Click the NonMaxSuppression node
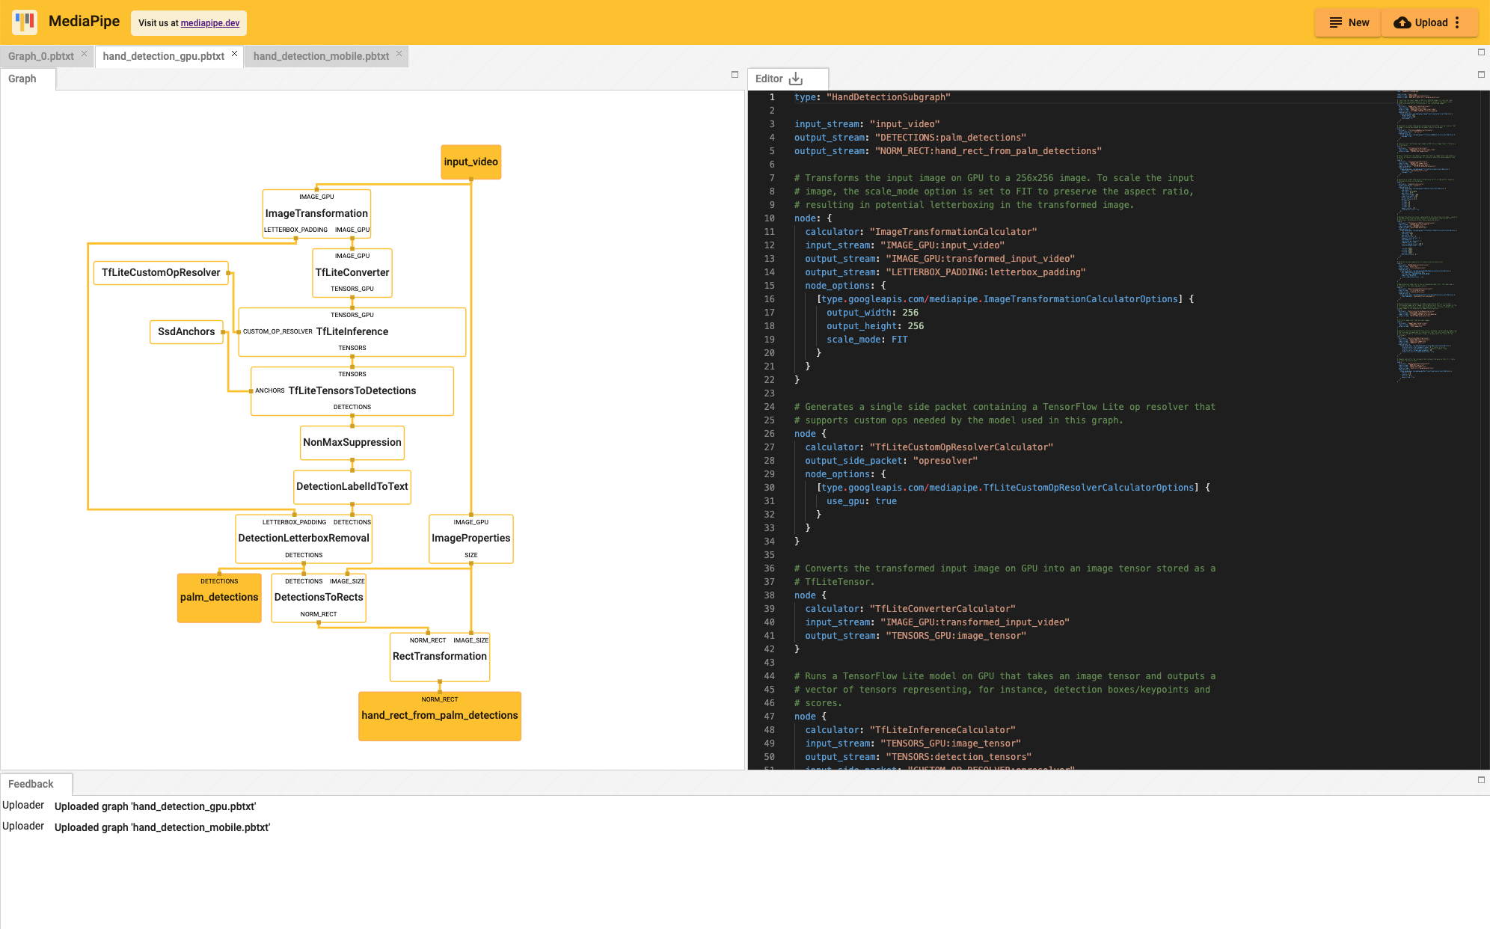 point(351,441)
